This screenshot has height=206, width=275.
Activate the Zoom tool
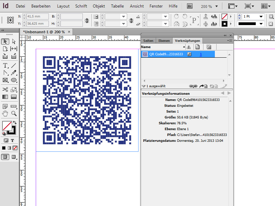click(x=14, y=113)
